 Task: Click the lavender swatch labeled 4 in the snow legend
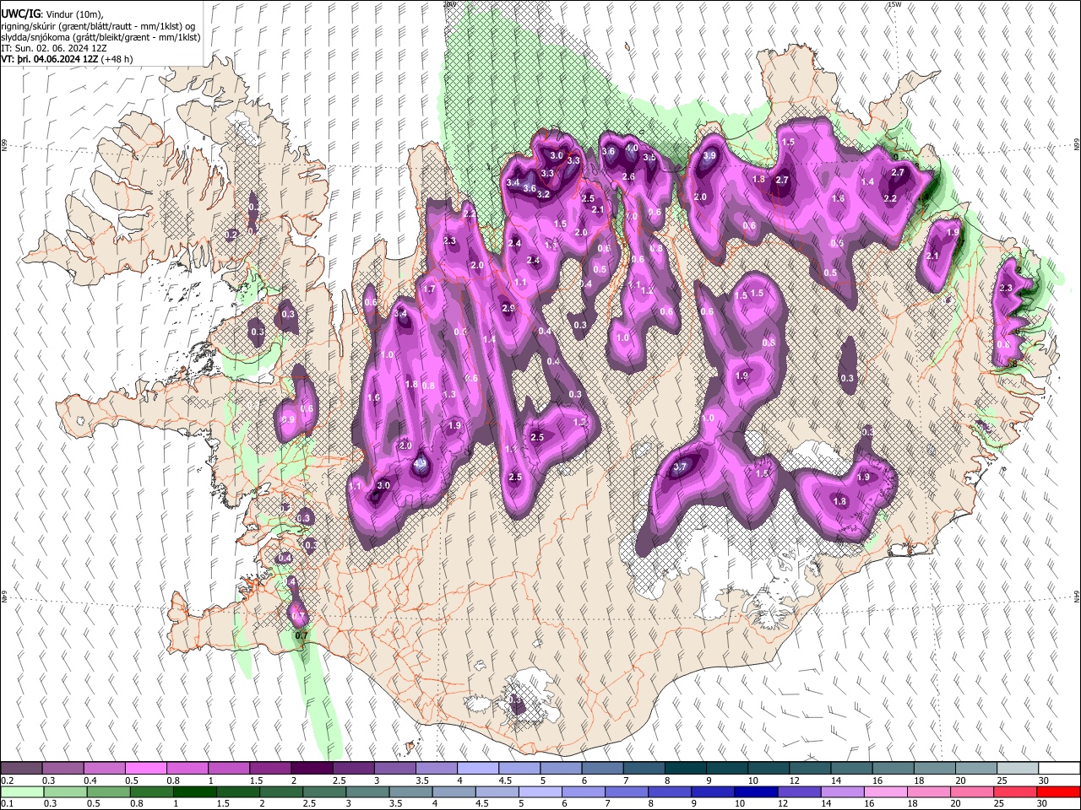pyautogui.click(x=478, y=768)
